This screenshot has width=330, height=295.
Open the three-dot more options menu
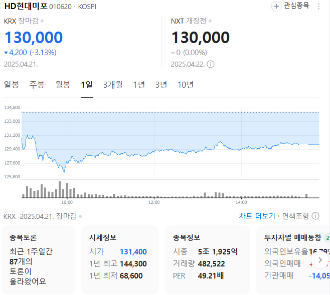(318, 7)
